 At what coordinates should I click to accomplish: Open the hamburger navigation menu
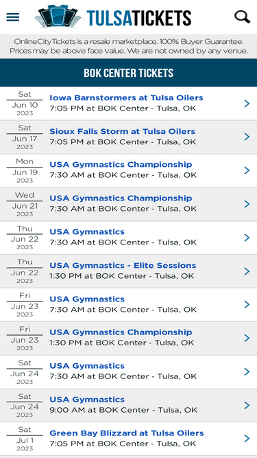coord(13,17)
